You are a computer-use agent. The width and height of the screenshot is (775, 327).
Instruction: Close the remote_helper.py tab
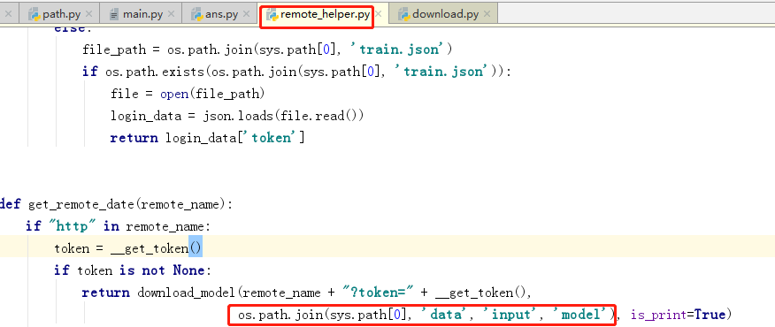click(378, 15)
